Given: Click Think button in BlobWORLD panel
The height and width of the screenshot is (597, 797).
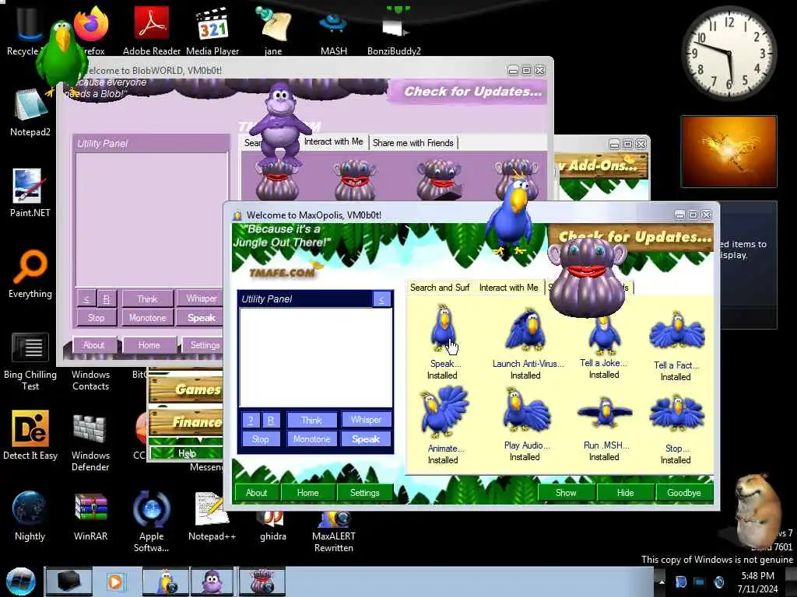Looking at the screenshot, I should (147, 298).
